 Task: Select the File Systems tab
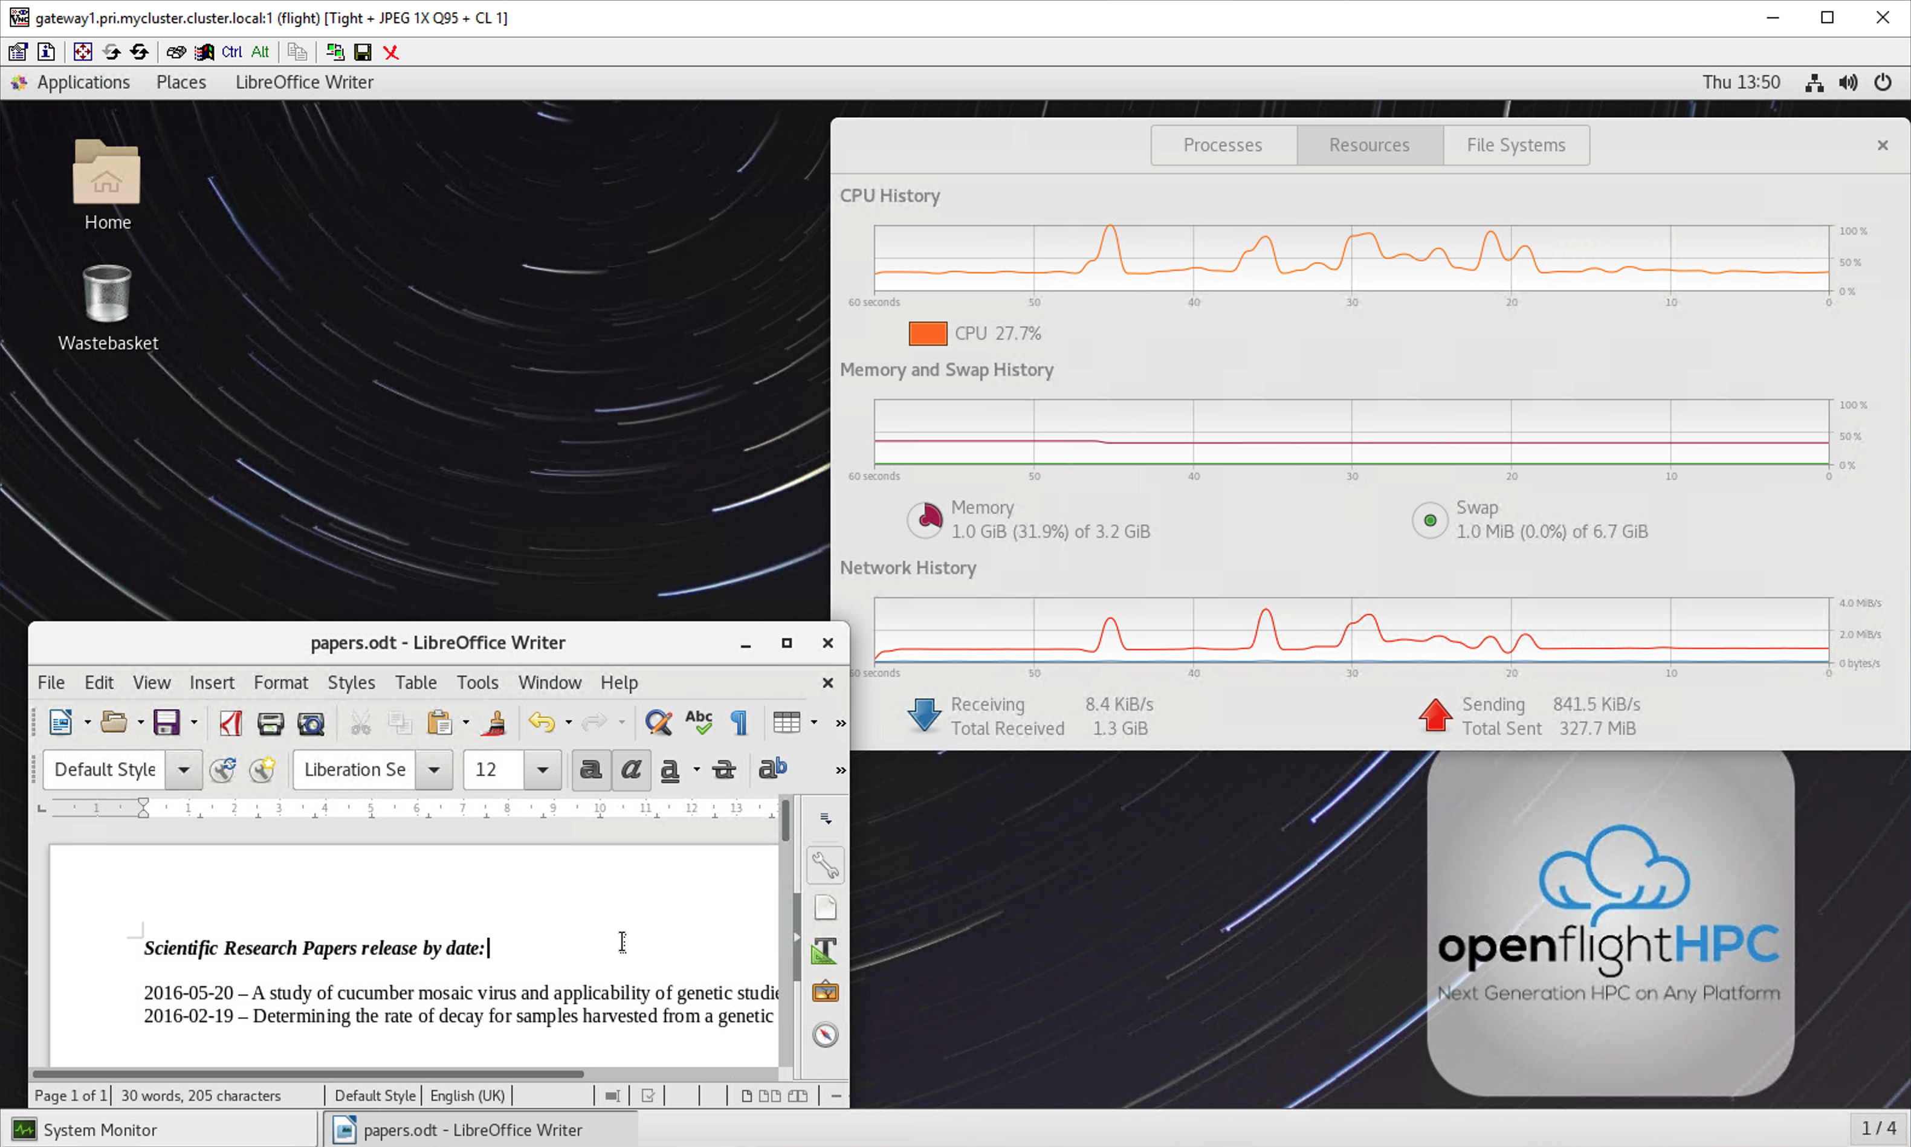tap(1515, 144)
